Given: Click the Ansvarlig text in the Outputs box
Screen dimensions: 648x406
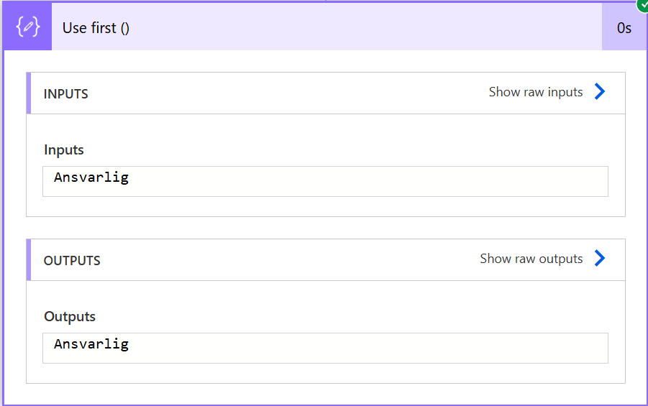Looking at the screenshot, I should (91, 344).
